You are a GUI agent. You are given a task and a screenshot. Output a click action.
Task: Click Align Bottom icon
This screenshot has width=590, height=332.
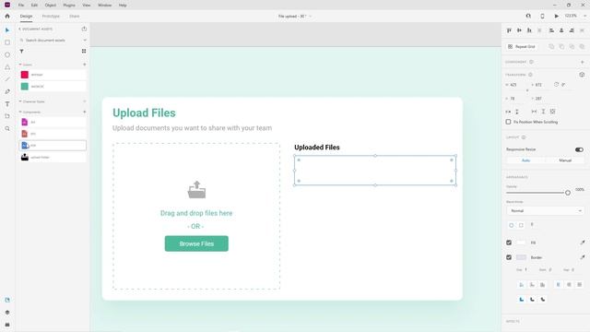tap(529, 30)
